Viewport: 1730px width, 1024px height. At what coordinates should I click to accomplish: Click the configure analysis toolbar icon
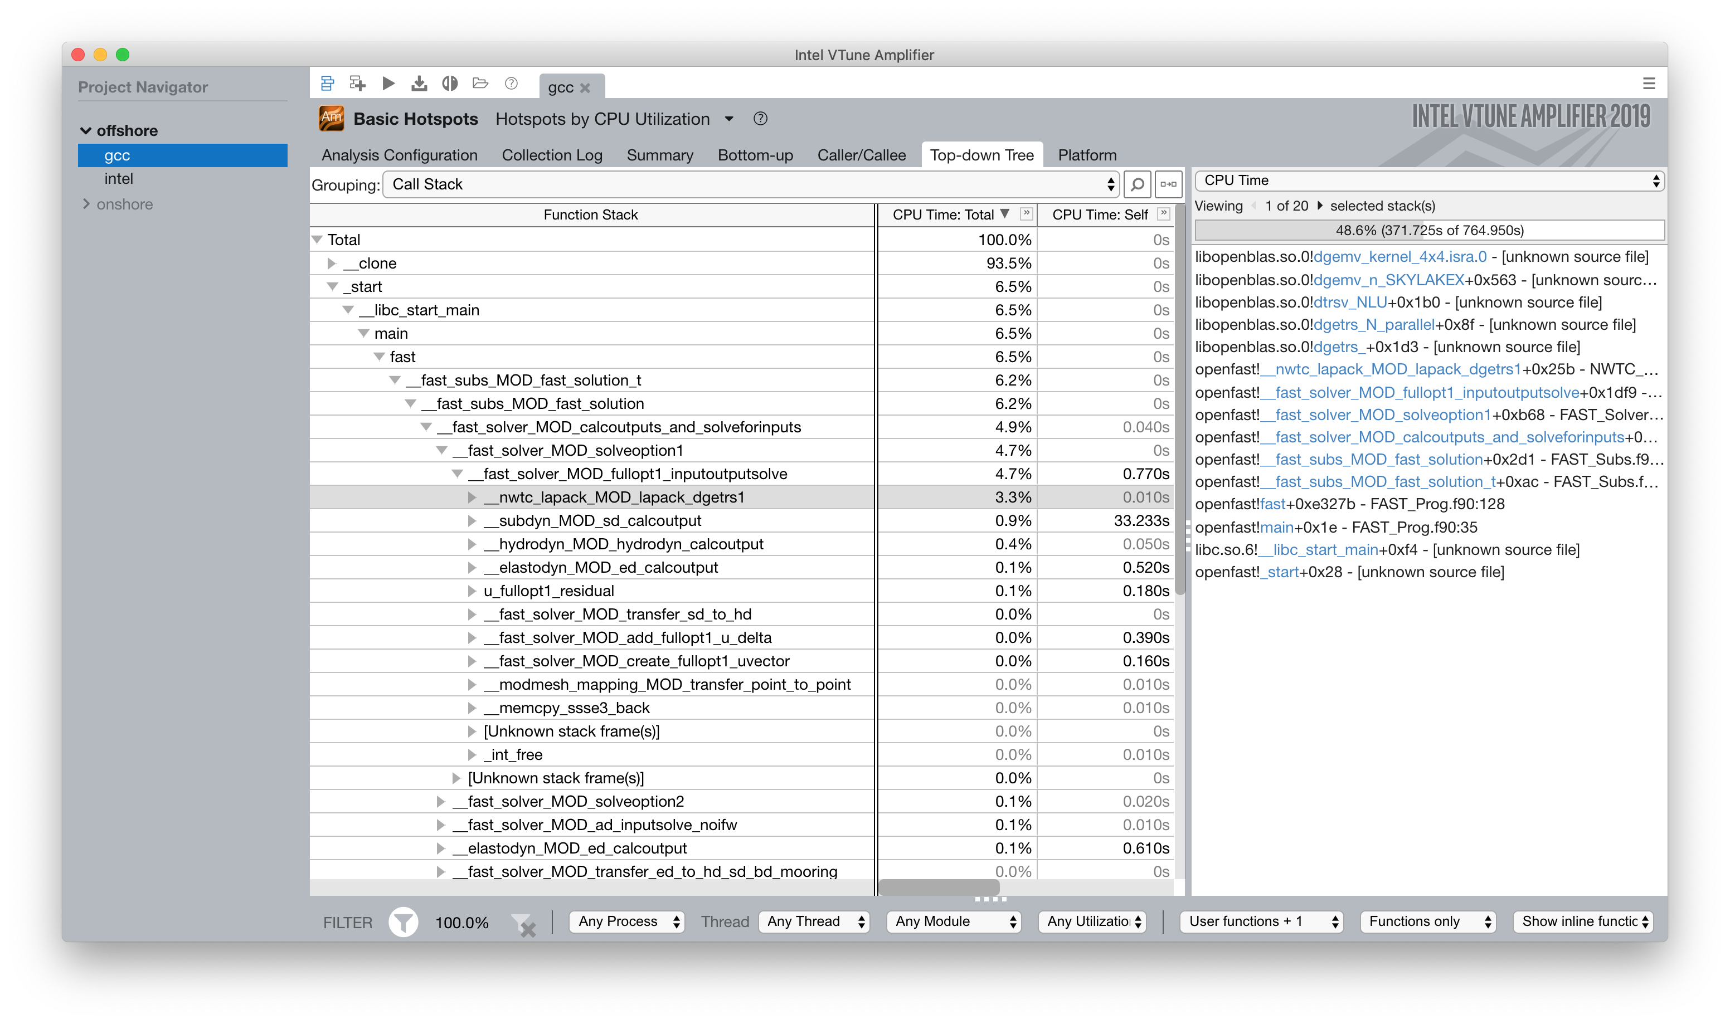pyautogui.click(x=357, y=84)
